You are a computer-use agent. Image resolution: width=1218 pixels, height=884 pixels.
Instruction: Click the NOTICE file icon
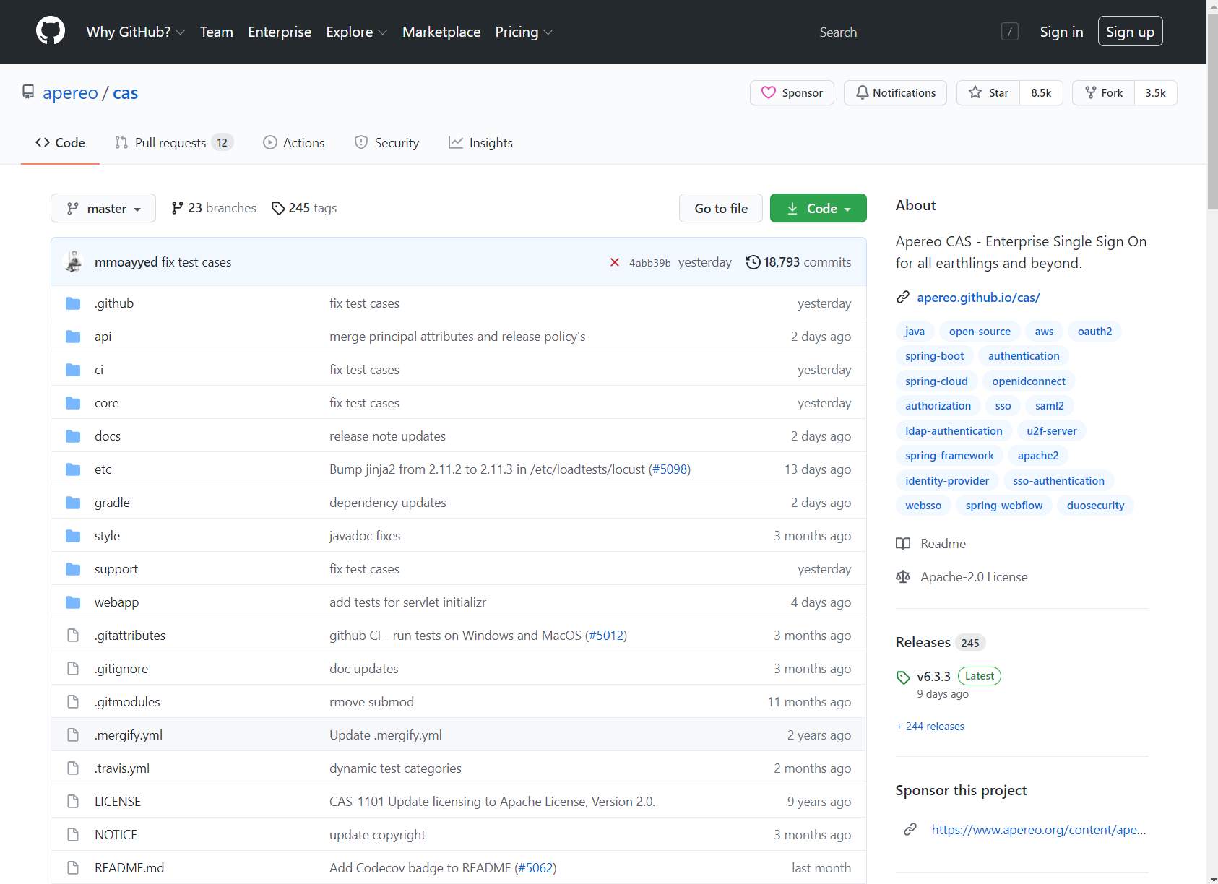click(x=73, y=835)
